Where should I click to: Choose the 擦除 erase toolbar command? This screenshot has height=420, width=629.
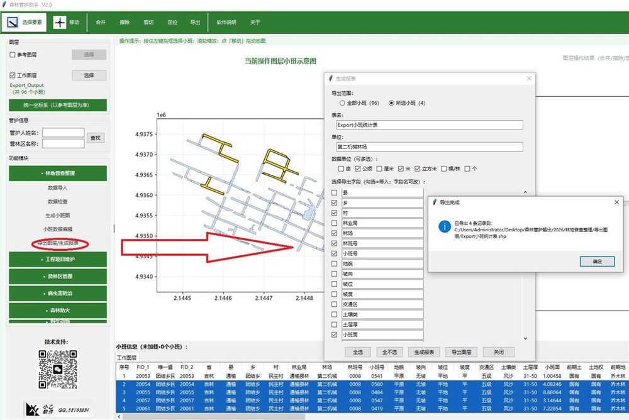tap(125, 22)
